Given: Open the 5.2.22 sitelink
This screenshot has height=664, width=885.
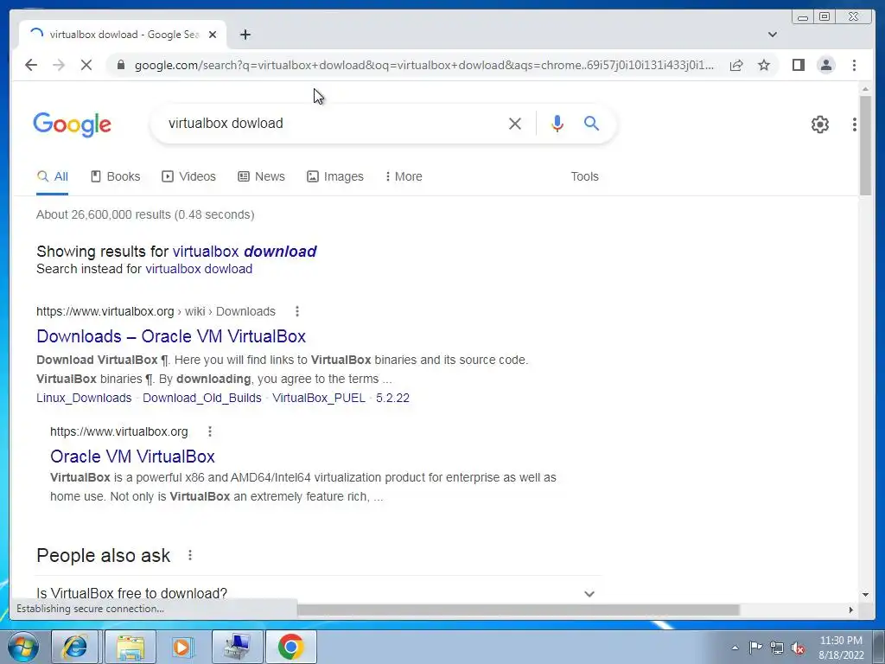Looking at the screenshot, I should (393, 398).
